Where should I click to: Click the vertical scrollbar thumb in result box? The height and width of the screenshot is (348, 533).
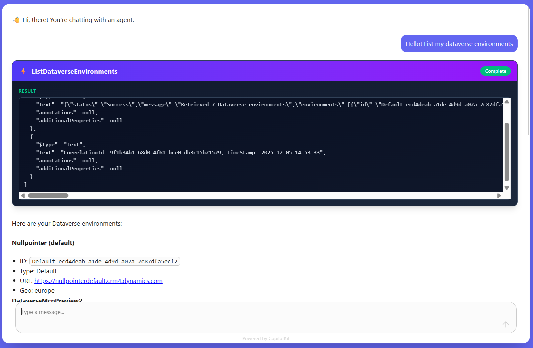click(507, 152)
